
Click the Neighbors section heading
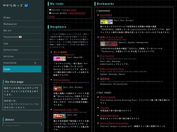click(58, 27)
